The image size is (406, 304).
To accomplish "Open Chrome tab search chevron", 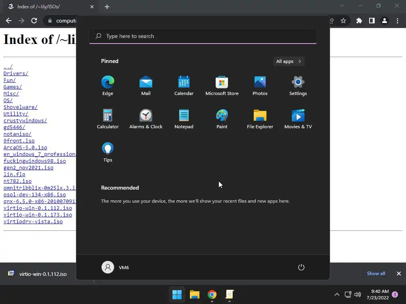I will (x=342, y=6).
